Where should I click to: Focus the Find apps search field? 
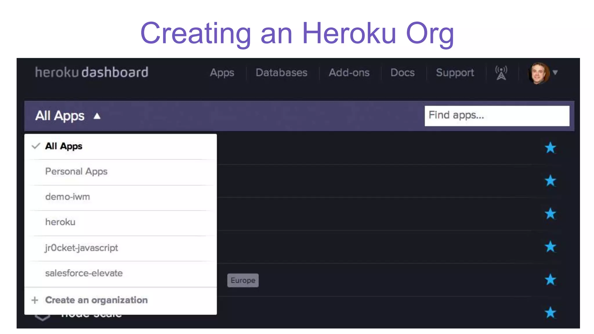click(497, 116)
